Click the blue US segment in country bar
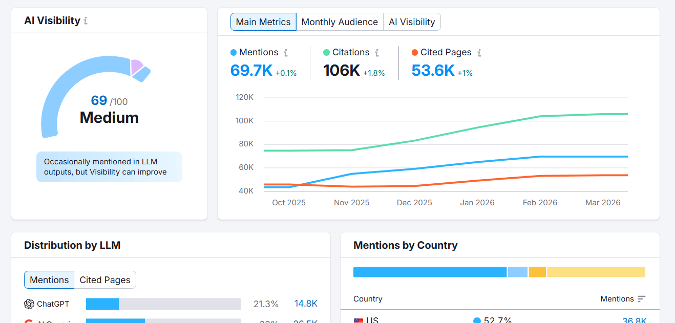 (x=430, y=272)
